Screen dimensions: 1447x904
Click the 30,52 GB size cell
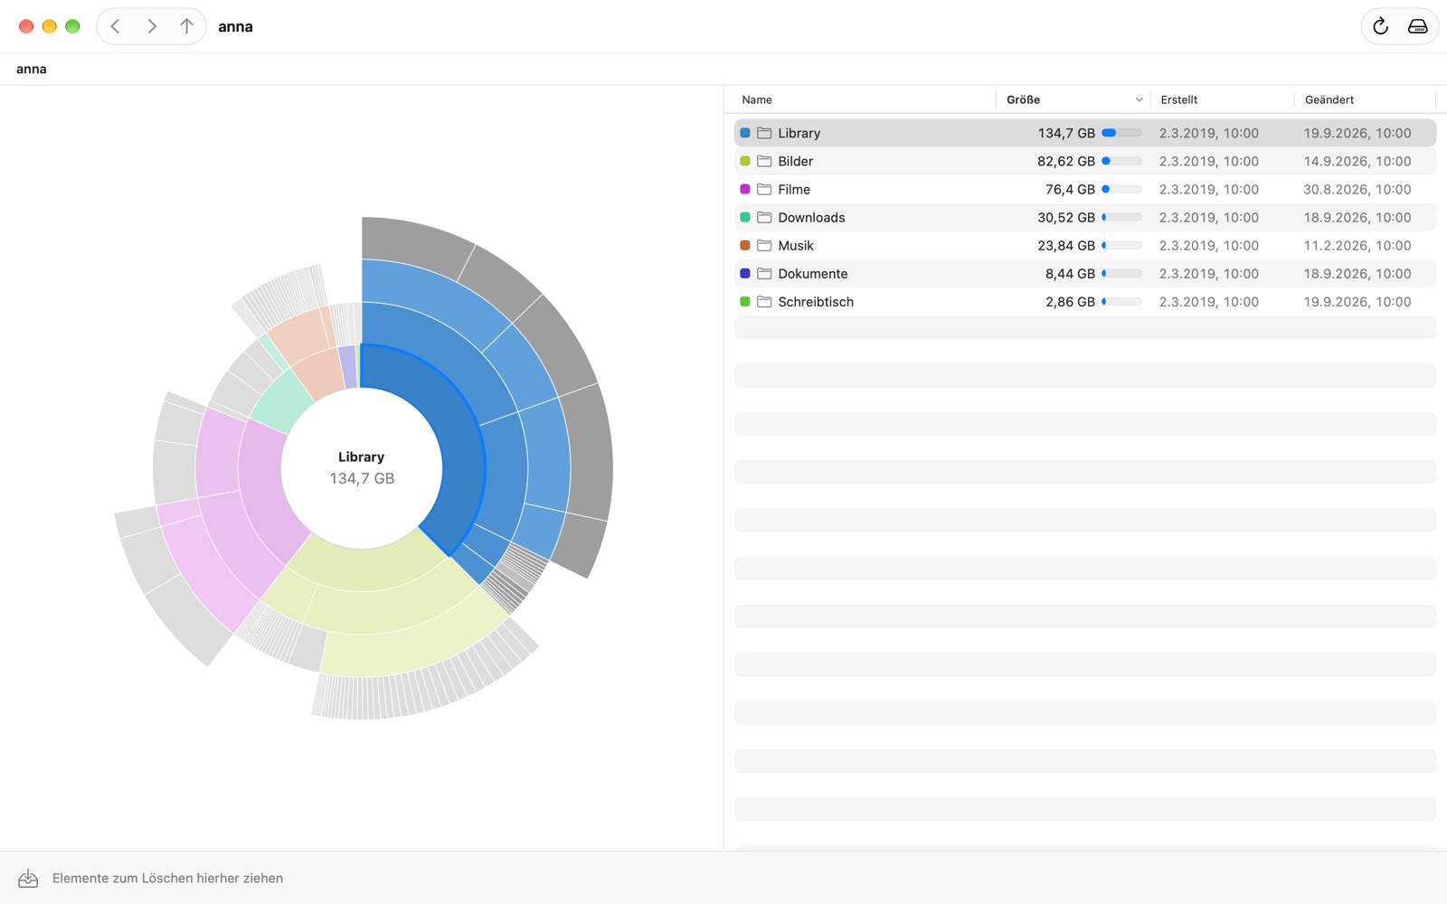(1066, 217)
